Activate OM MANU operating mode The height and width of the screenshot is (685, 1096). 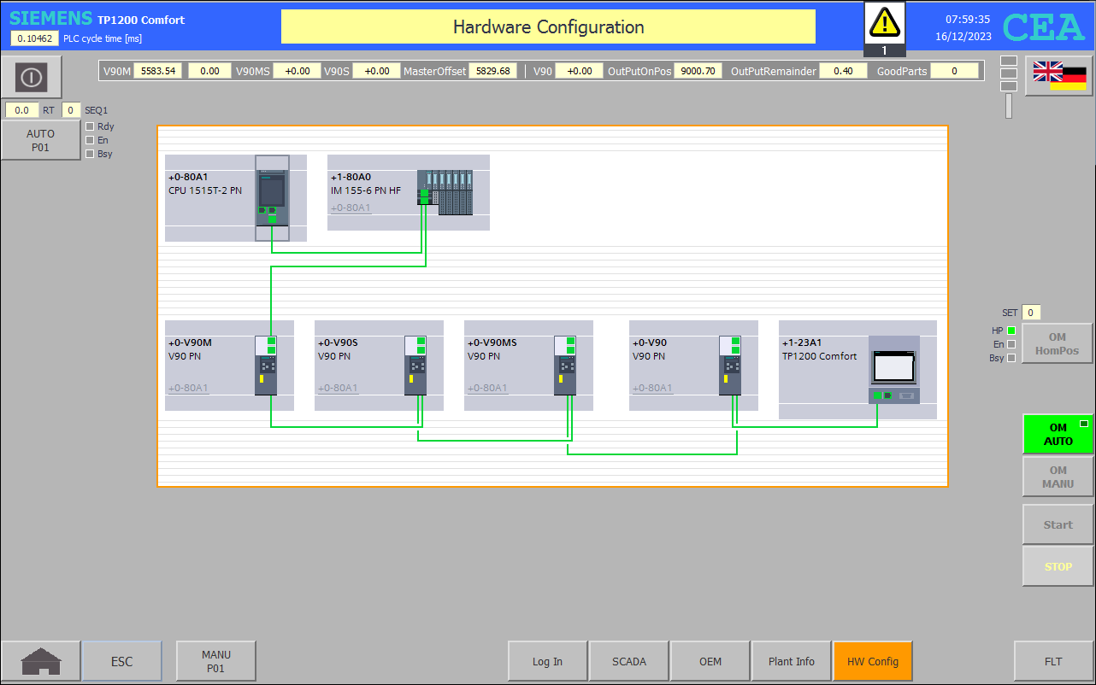click(1058, 477)
